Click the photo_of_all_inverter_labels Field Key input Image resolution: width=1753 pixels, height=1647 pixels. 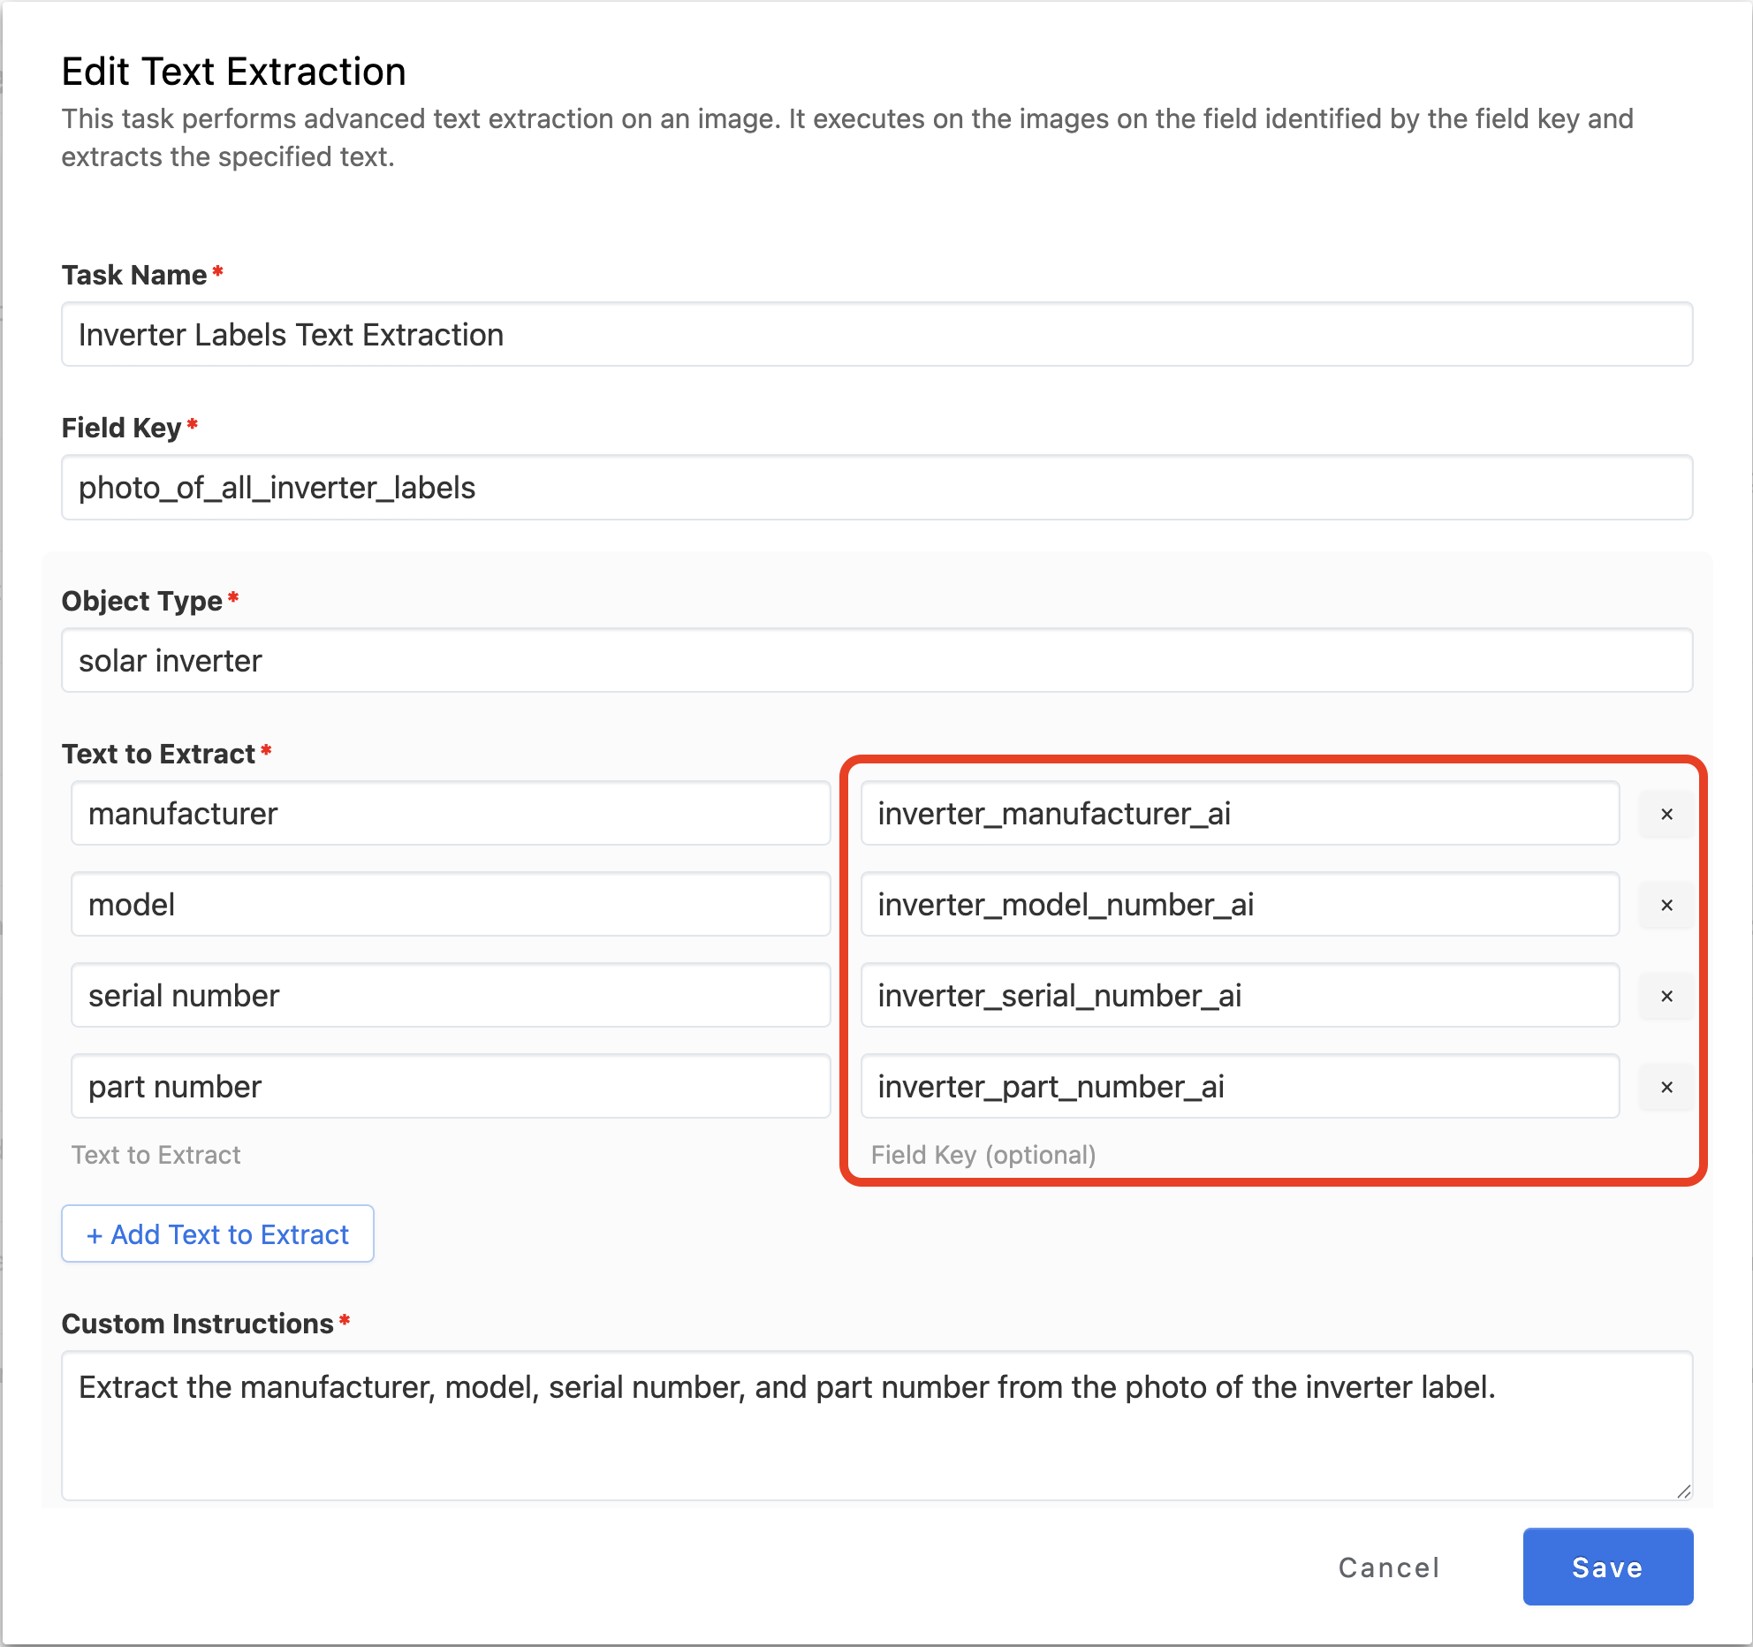click(876, 488)
